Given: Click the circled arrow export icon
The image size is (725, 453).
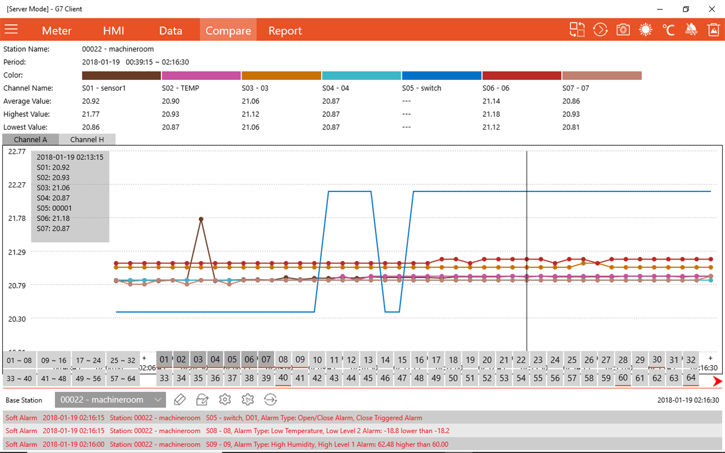Looking at the screenshot, I should 270,399.
